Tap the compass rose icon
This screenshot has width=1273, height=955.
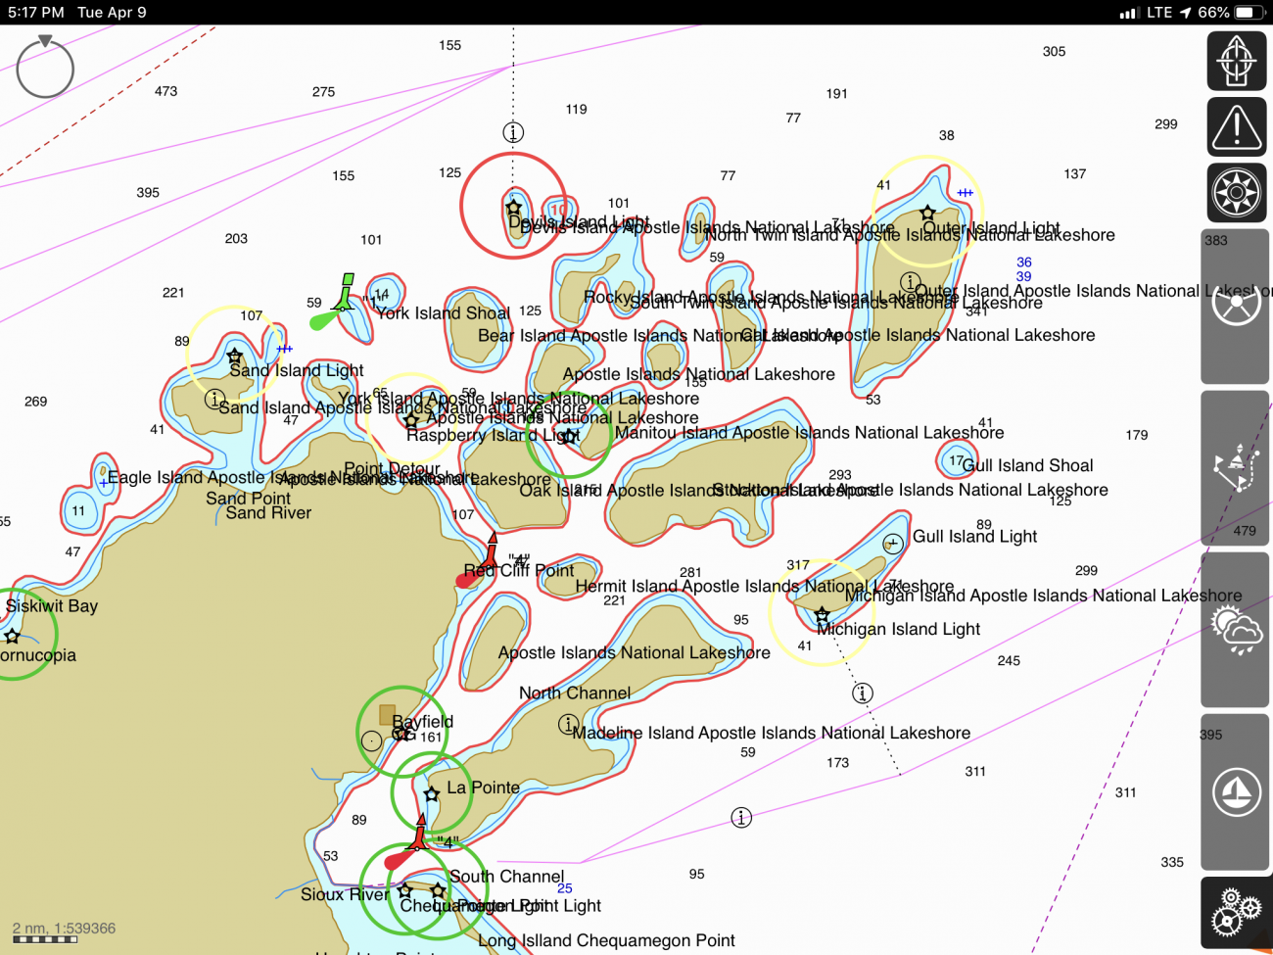pos(1237,193)
